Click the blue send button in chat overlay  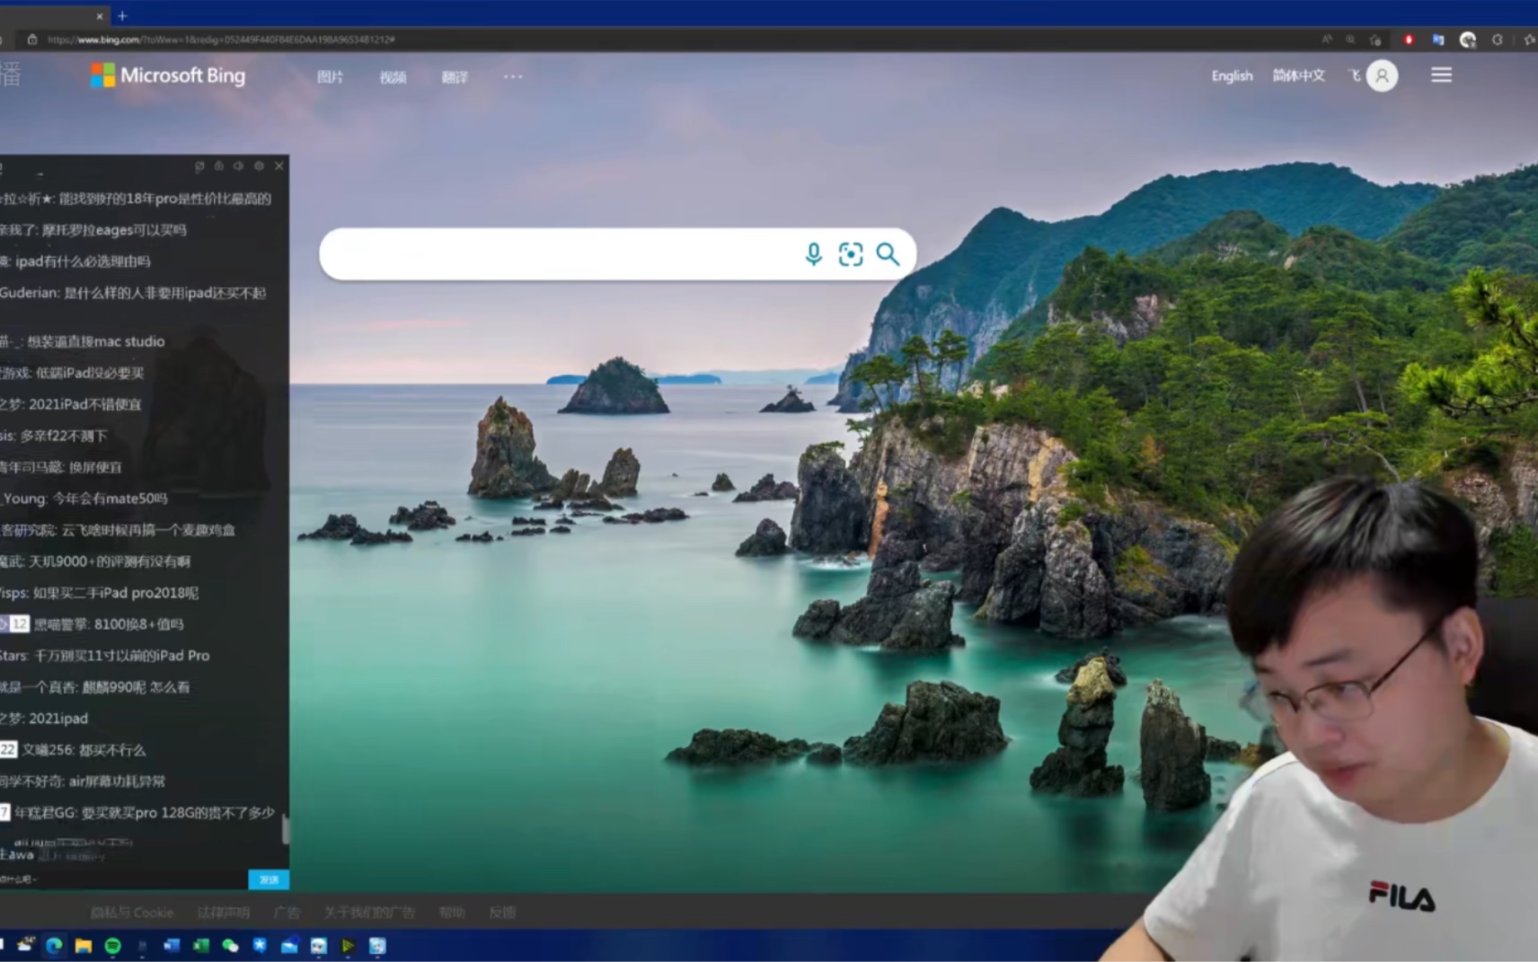268,879
